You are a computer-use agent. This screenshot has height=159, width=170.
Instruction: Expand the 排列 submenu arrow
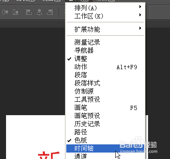point(140,7)
